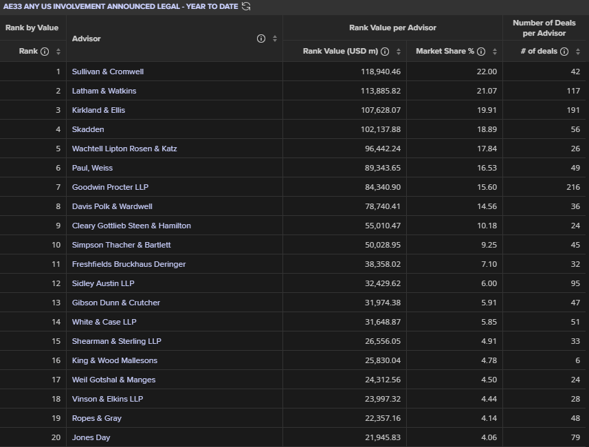Select the Jones Day advisor name
Image resolution: width=589 pixels, height=447 pixels.
click(91, 437)
